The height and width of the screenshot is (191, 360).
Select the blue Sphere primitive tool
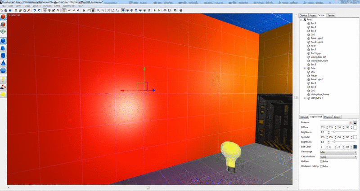3,70
